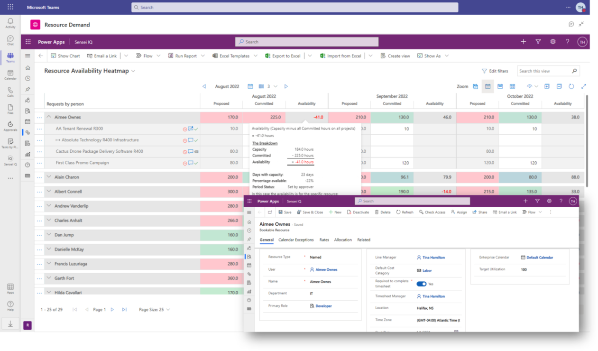Open Sensei IQ app in Teams sidebar
The image size is (598, 351).
tap(10, 161)
